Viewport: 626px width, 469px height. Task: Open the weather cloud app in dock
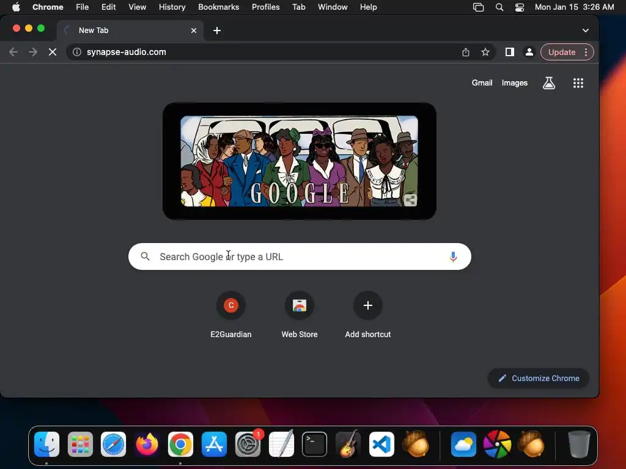[x=463, y=444]
